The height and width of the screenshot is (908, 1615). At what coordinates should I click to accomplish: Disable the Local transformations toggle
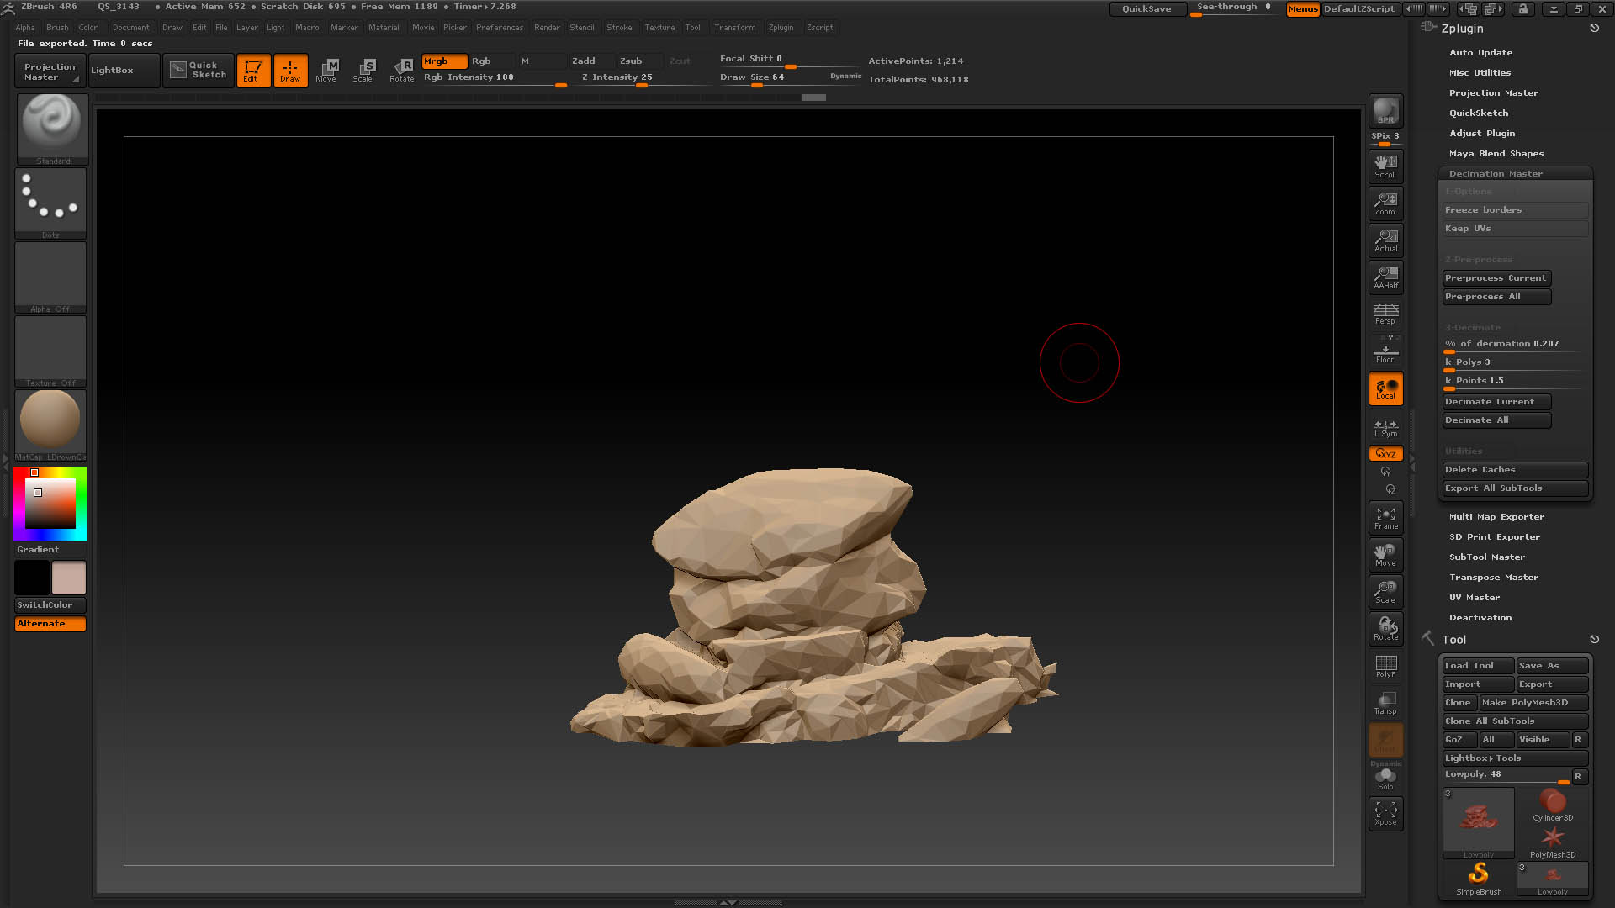point(1385,388)
